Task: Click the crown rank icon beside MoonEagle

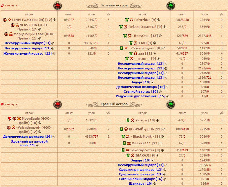Action: (x=19, y=118)
